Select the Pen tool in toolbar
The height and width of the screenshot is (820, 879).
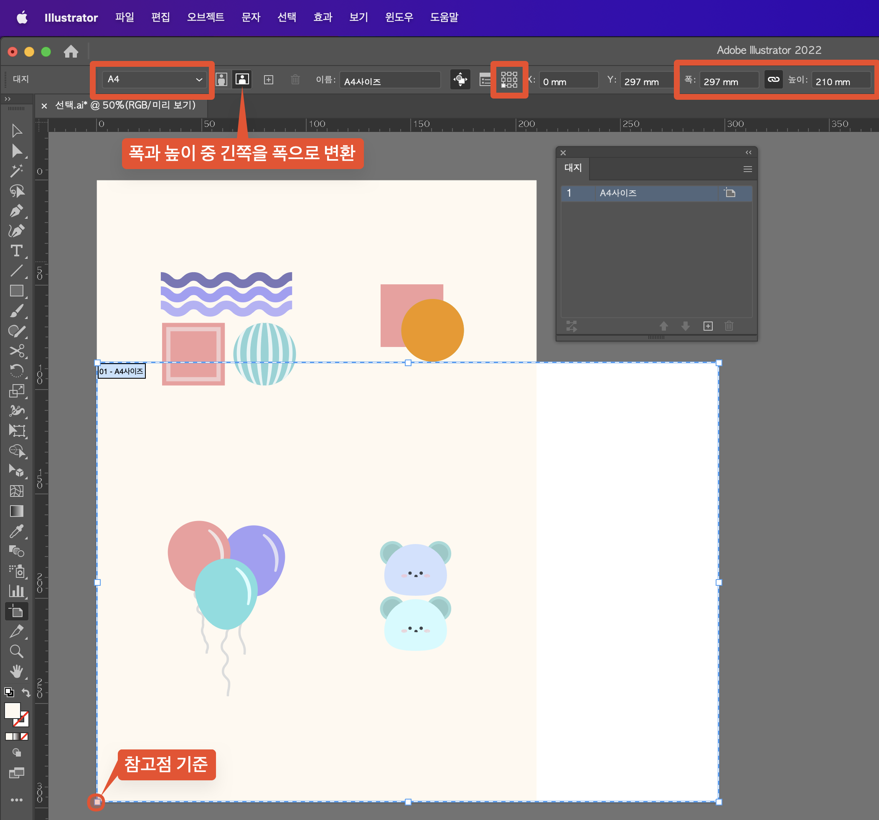point(17,211)
